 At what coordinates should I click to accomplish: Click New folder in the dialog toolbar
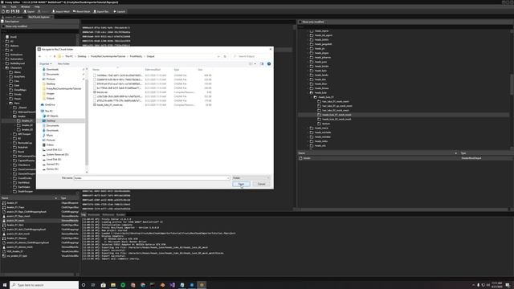coord(63,63)
